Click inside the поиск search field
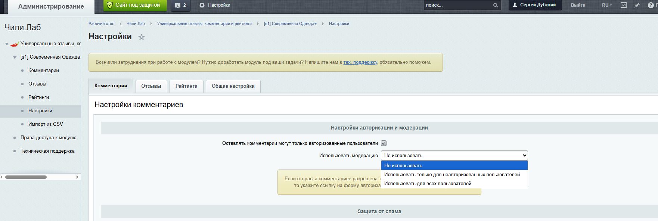Viewport: 658px width, 221px height. tap(457, 5)
